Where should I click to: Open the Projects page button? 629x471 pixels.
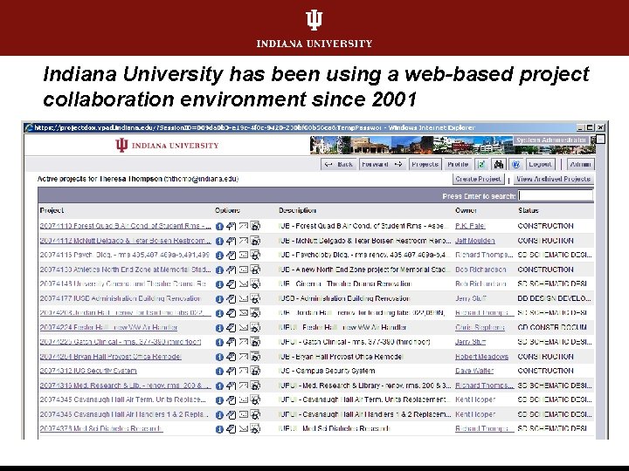coord(425,164)
